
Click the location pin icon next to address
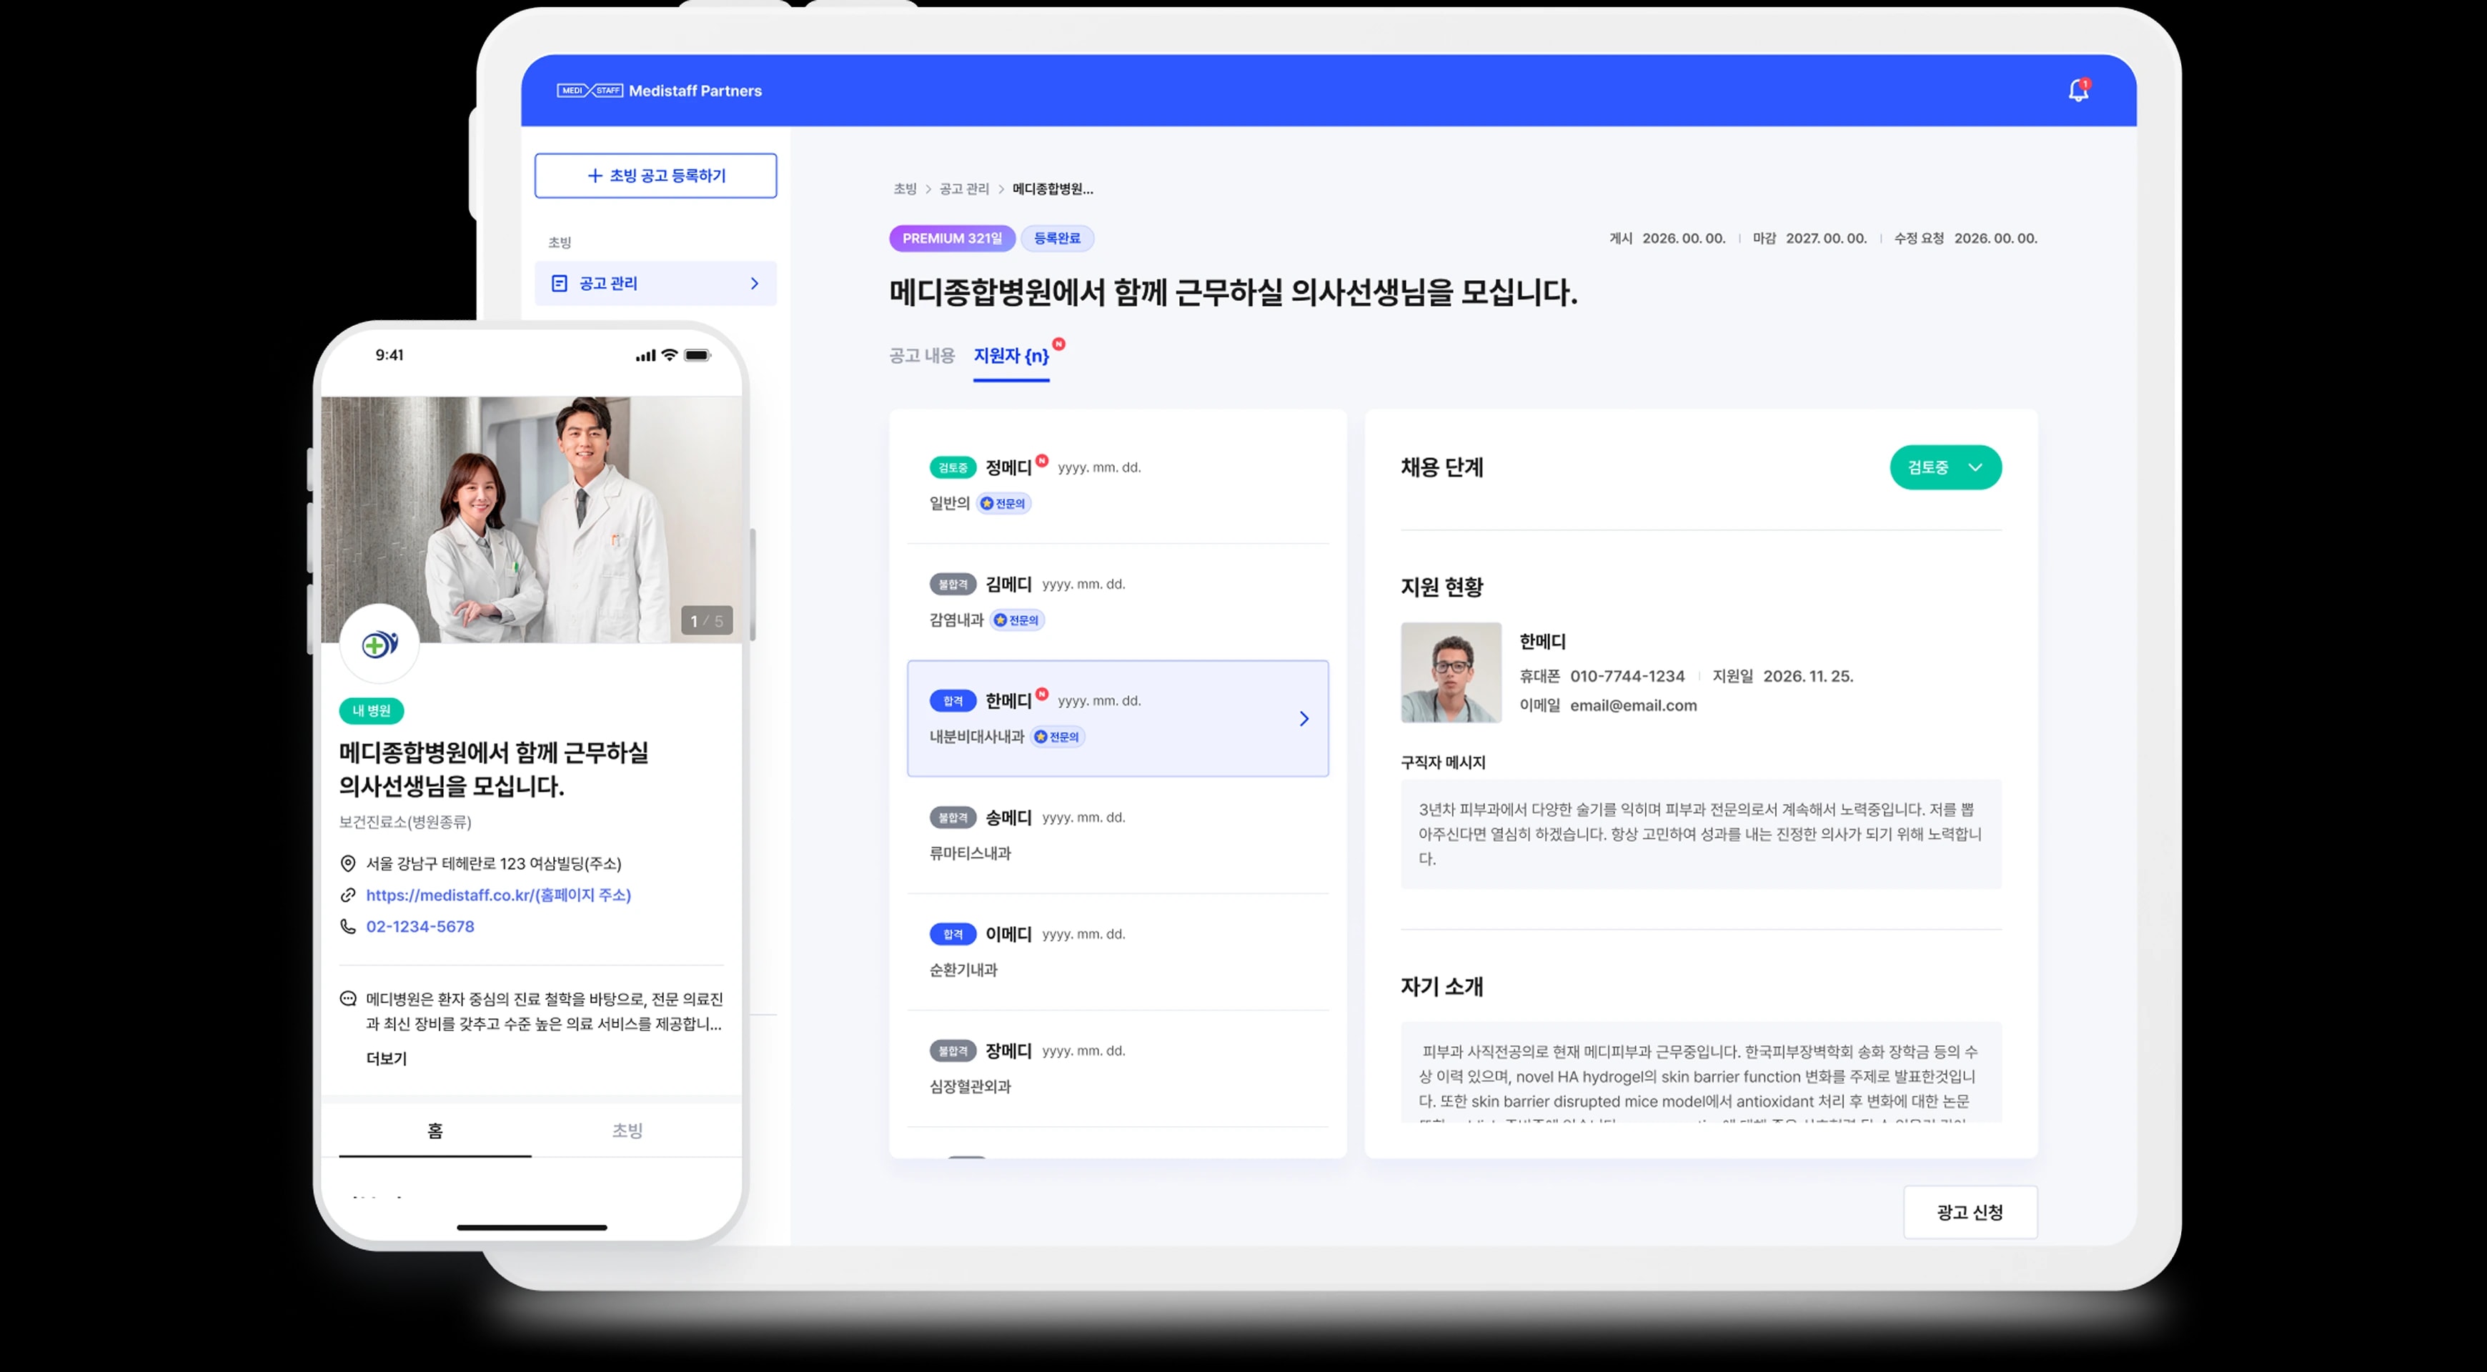click(x=349, y=863)
